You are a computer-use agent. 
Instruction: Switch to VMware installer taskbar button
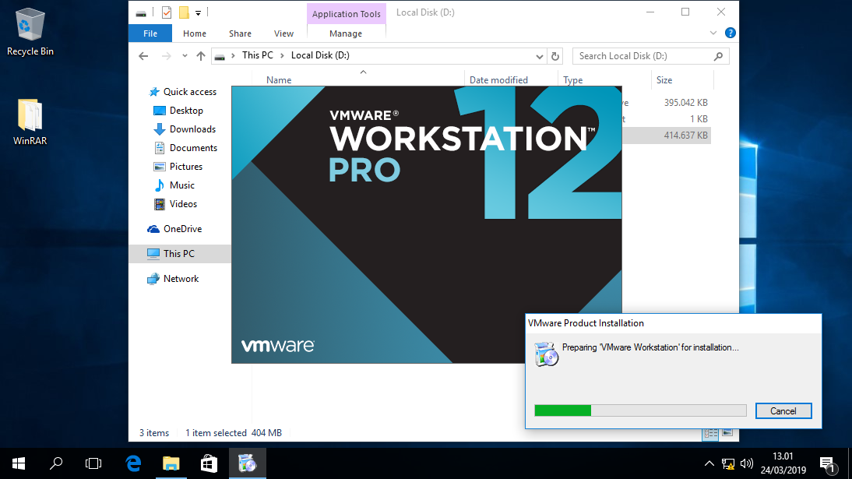[247, 463]
